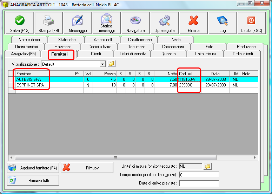Open Stampa (F9) printer button
272x194 pixels.
click(49, 23)
